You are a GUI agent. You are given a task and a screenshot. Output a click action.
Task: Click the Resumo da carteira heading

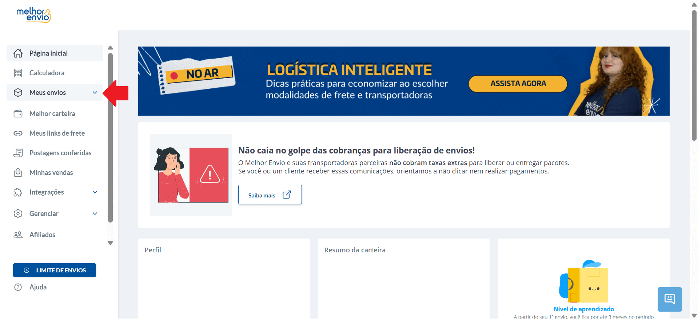click(x=355, y=250)
